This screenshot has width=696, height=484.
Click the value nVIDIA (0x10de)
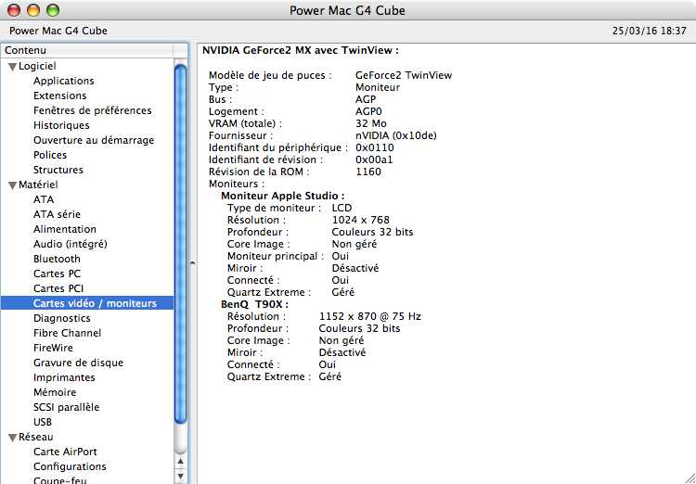(x=396, y=135)
